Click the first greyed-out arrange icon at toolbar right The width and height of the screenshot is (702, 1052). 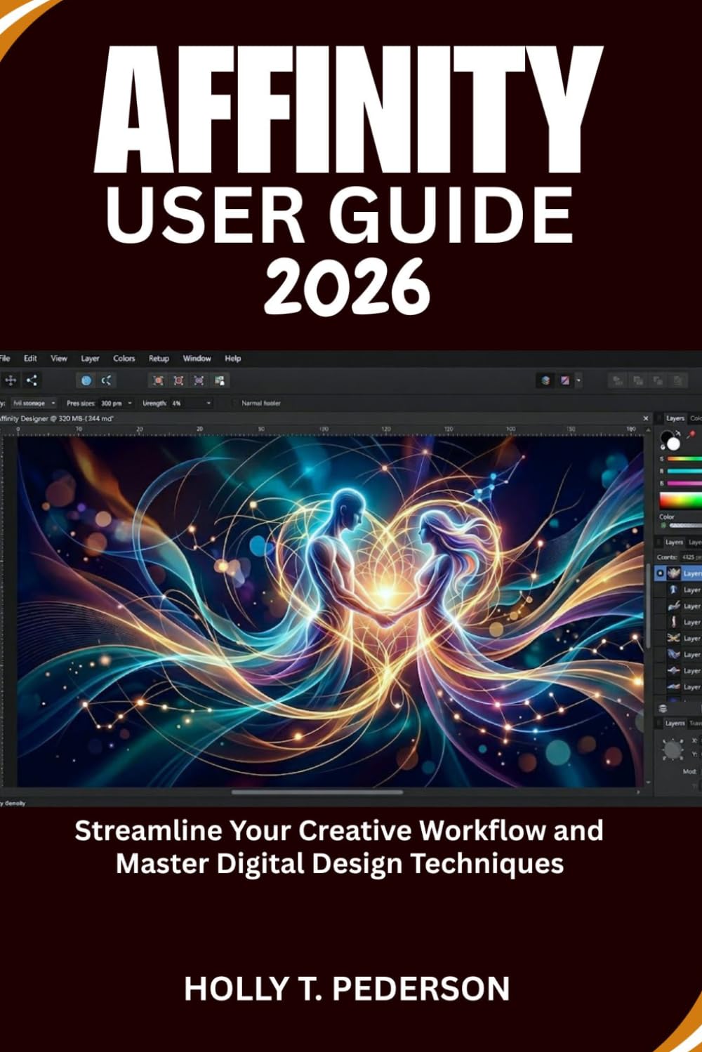618,380
